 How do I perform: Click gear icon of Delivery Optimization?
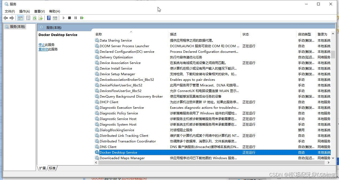pos(97,57)
